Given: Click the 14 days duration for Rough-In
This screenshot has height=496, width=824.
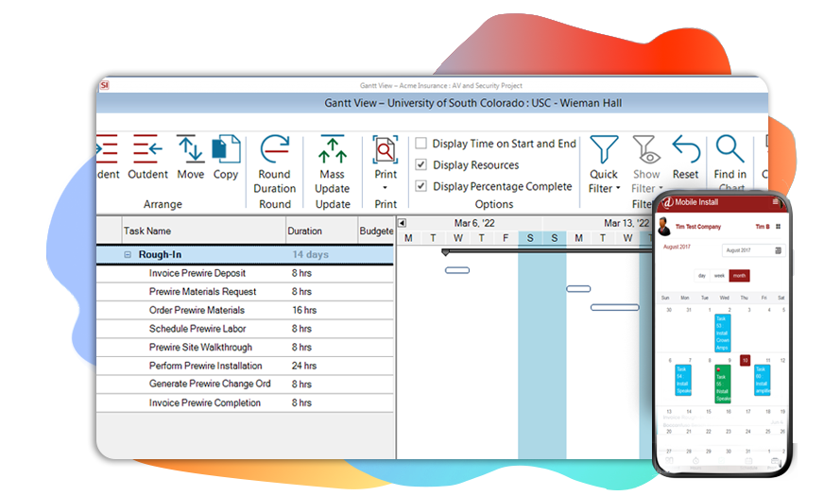Looking at the screenshot, I should [310, 254].
